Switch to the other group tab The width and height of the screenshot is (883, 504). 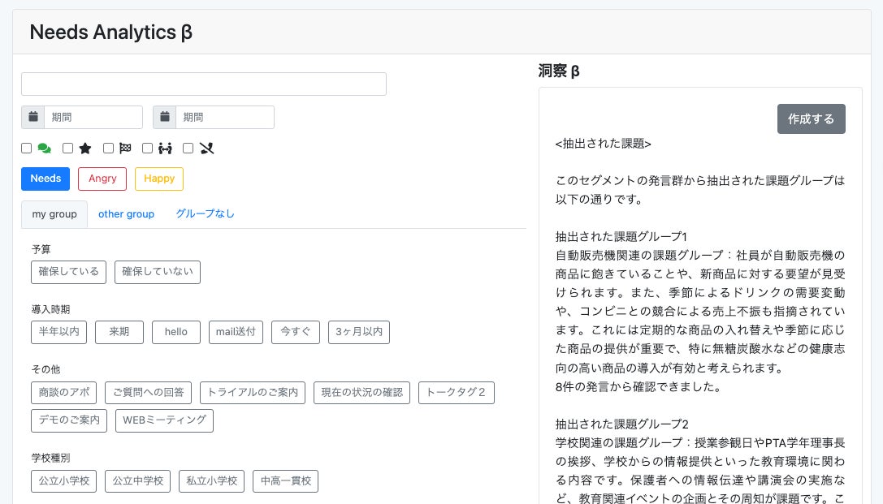coord(126,214)
